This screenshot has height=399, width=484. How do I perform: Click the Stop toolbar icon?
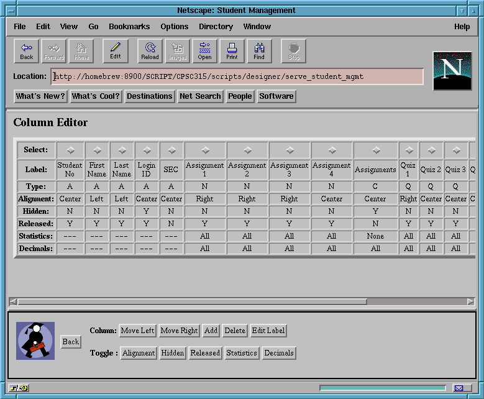click(x=293, y=51)
